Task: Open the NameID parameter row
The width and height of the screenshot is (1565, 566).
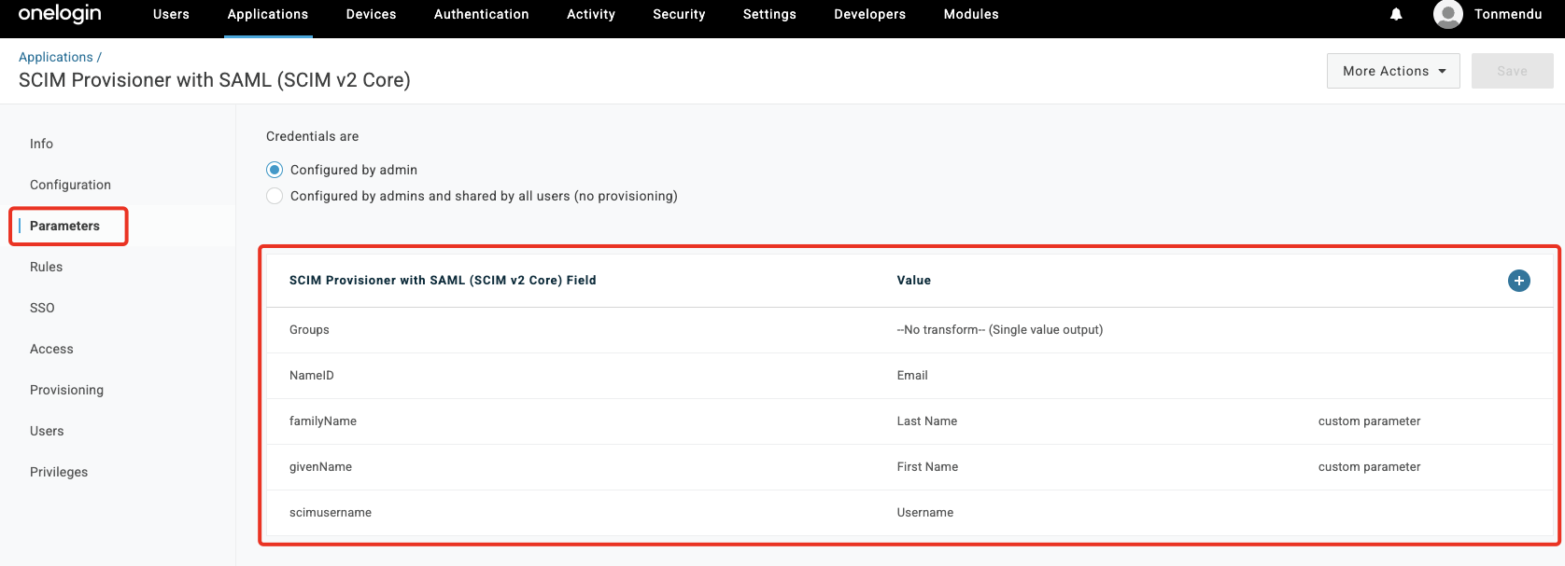Action: 312,376
